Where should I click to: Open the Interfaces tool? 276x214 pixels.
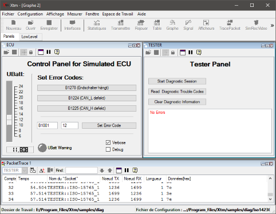(x=72, y=25)
